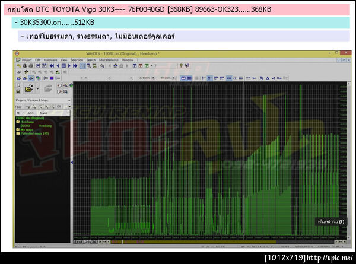Image resolution: width=356 pixels, height=264 pixels.
Task: Expand the open-folder dropdown arrow
Action: pos(38,88)
